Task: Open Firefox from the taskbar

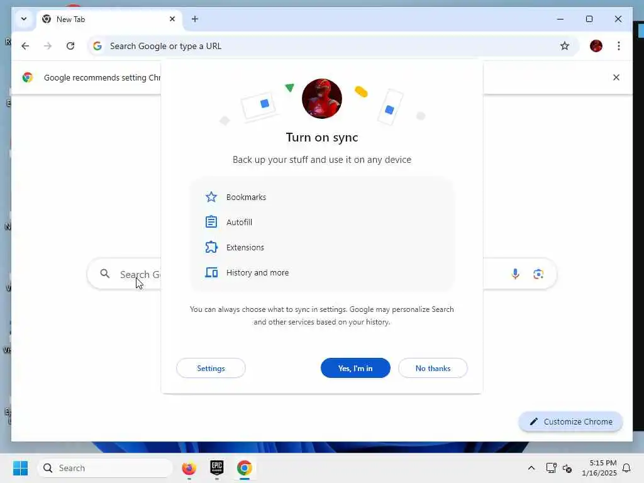Action: 189,468
